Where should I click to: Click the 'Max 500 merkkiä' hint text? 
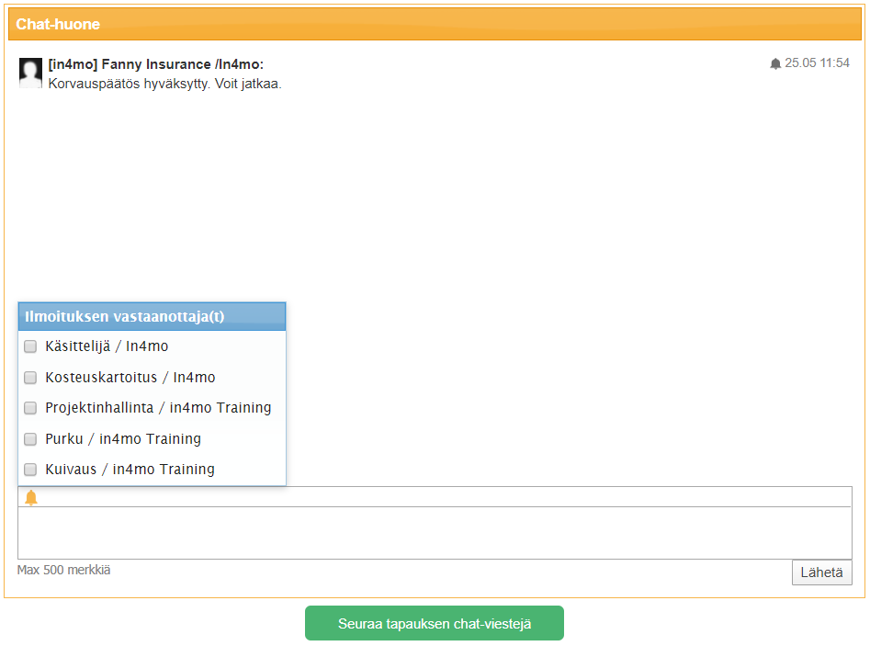click(63, 570)
